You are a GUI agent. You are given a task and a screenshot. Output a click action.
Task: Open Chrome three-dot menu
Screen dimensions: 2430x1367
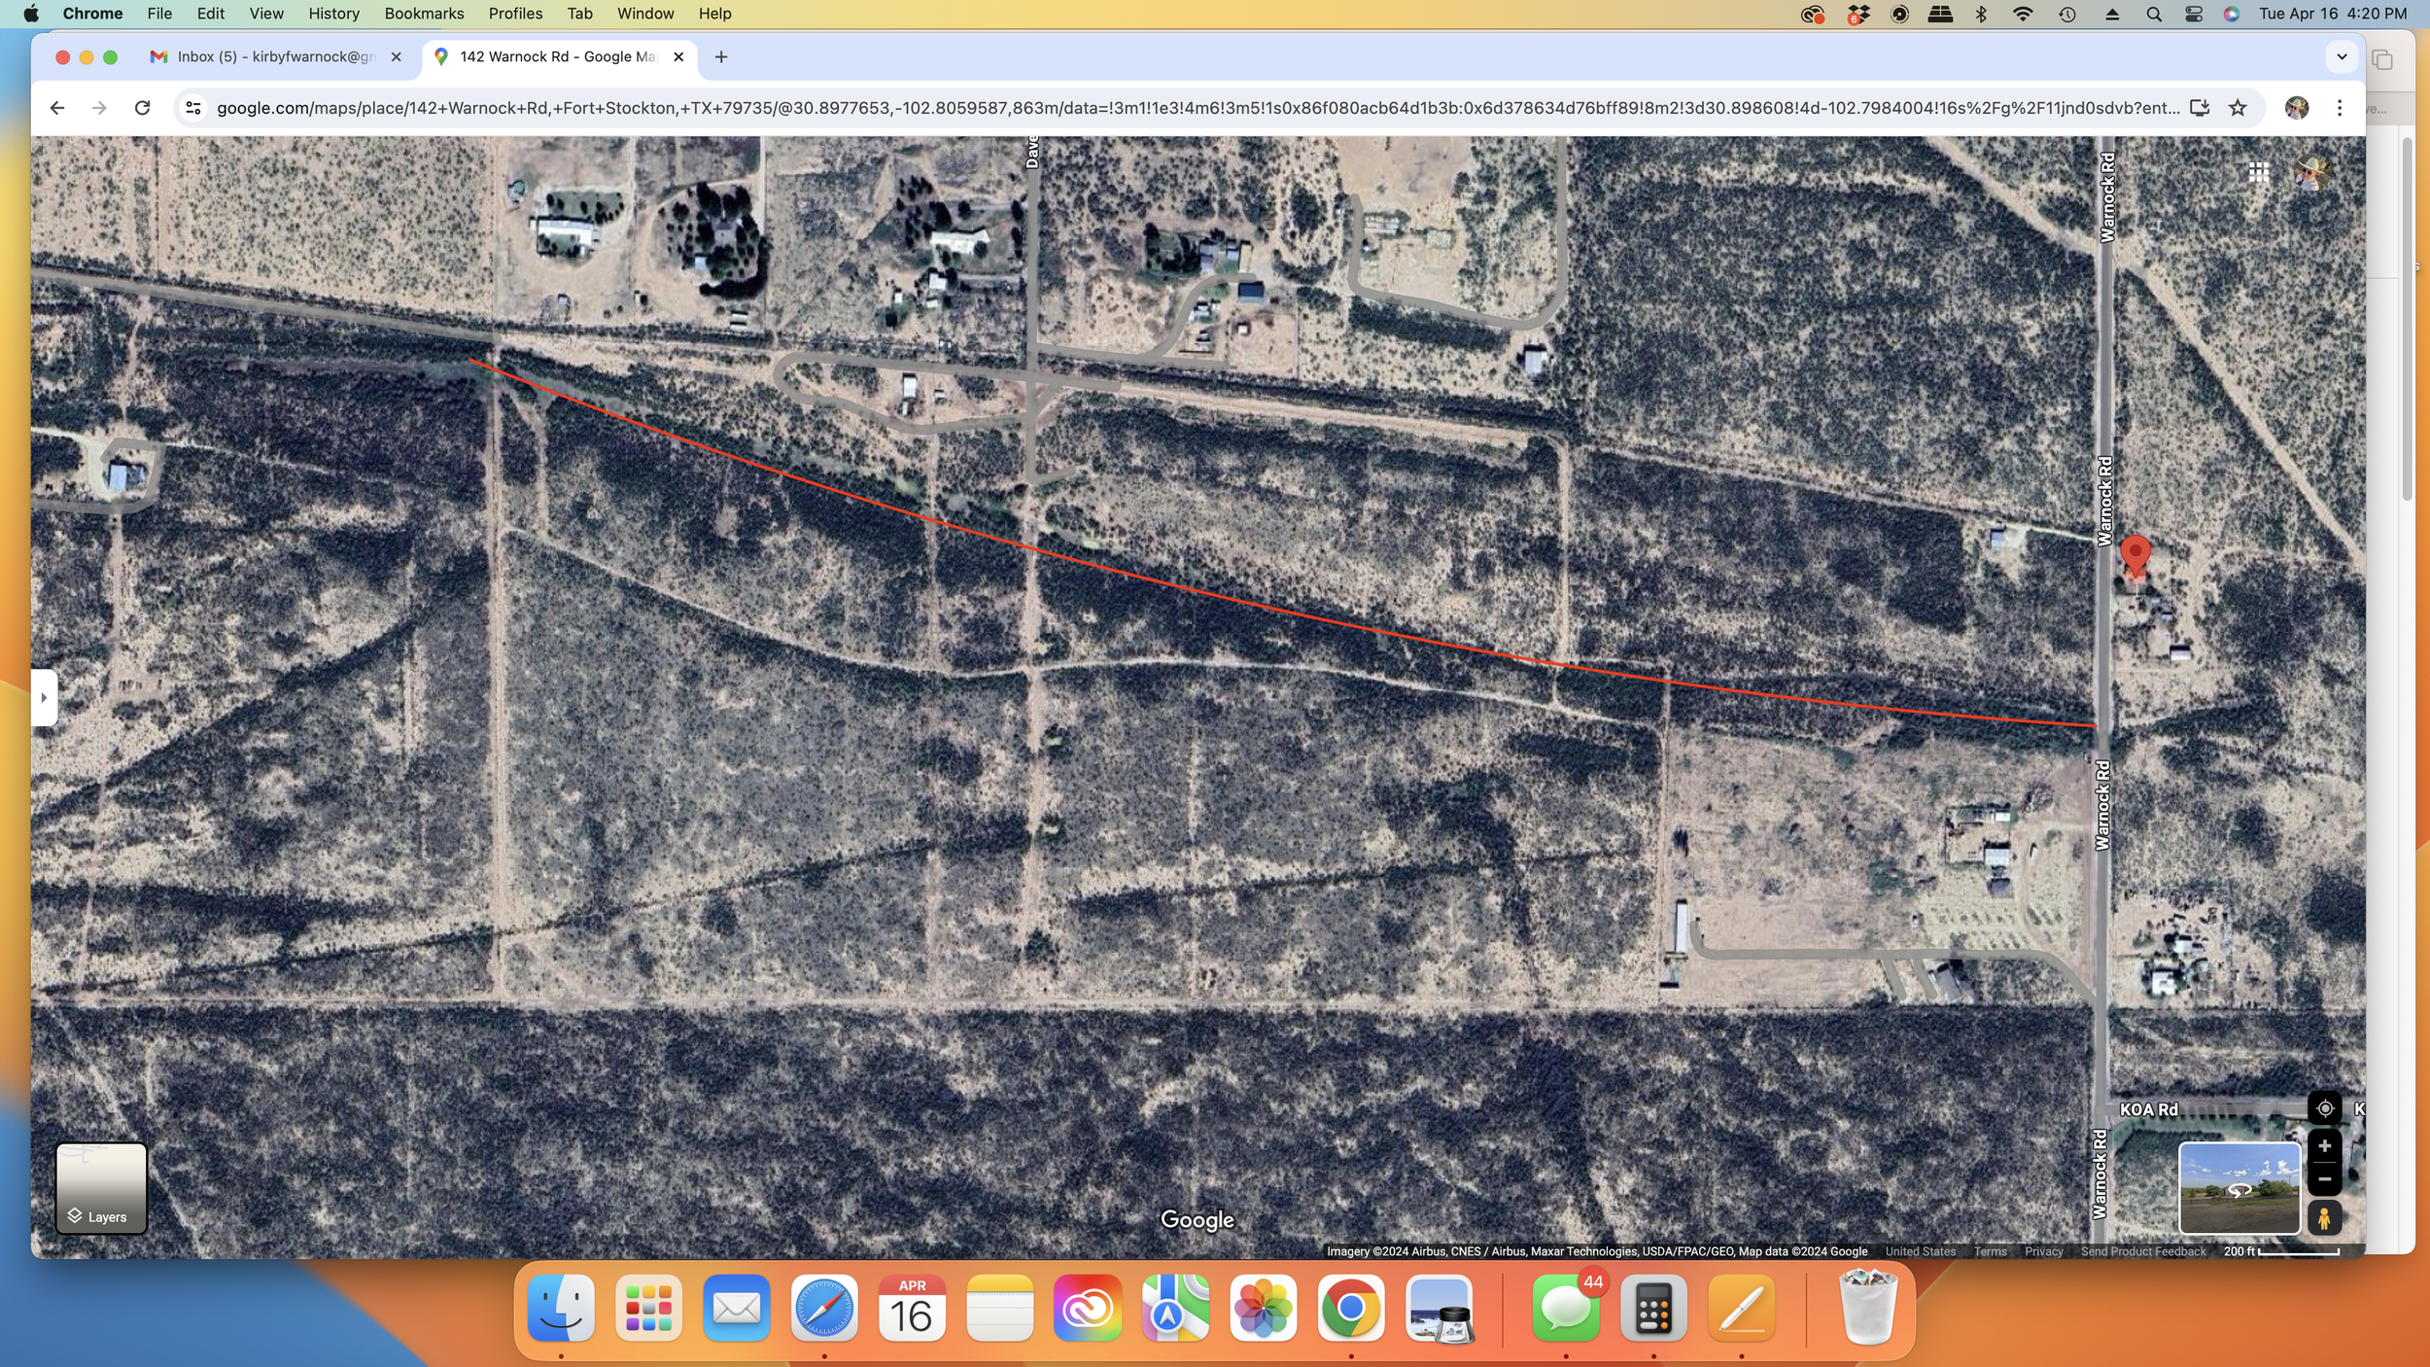(2340, 108)
